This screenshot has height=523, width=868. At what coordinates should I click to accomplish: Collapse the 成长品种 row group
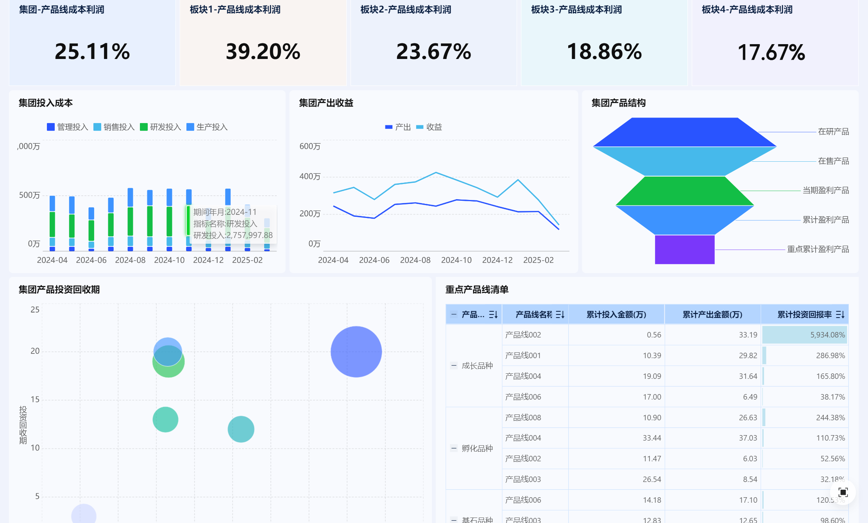(454, 366)
